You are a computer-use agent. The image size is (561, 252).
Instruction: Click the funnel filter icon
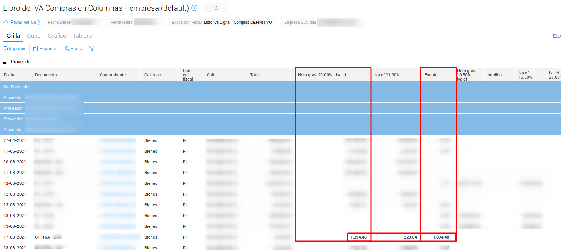tap(92, 49)
